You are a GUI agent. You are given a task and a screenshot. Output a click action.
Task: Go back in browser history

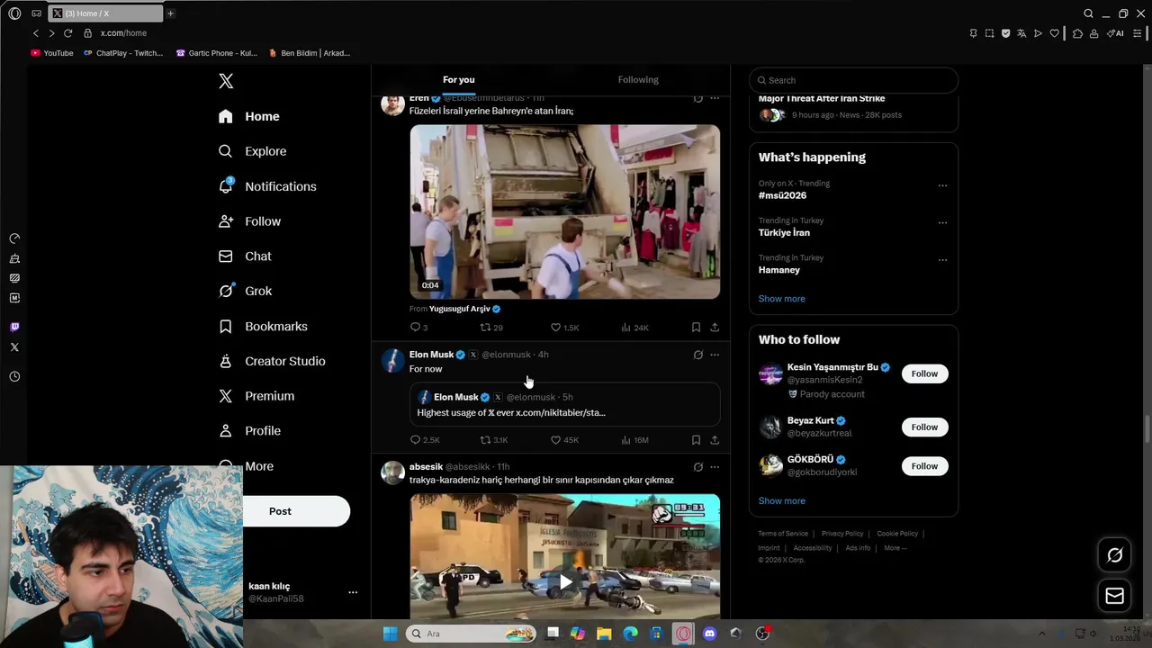[x=36, y=33]
